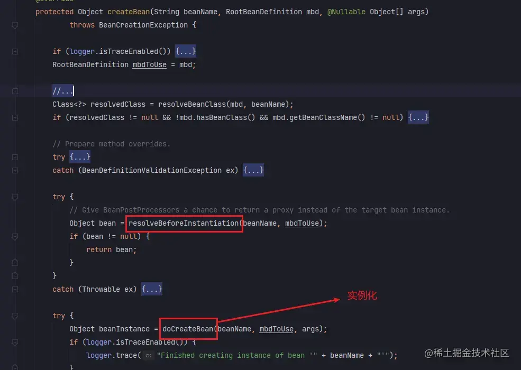521x370 pixels.
Task: Click the throws keyword
Action: [82, 25]
